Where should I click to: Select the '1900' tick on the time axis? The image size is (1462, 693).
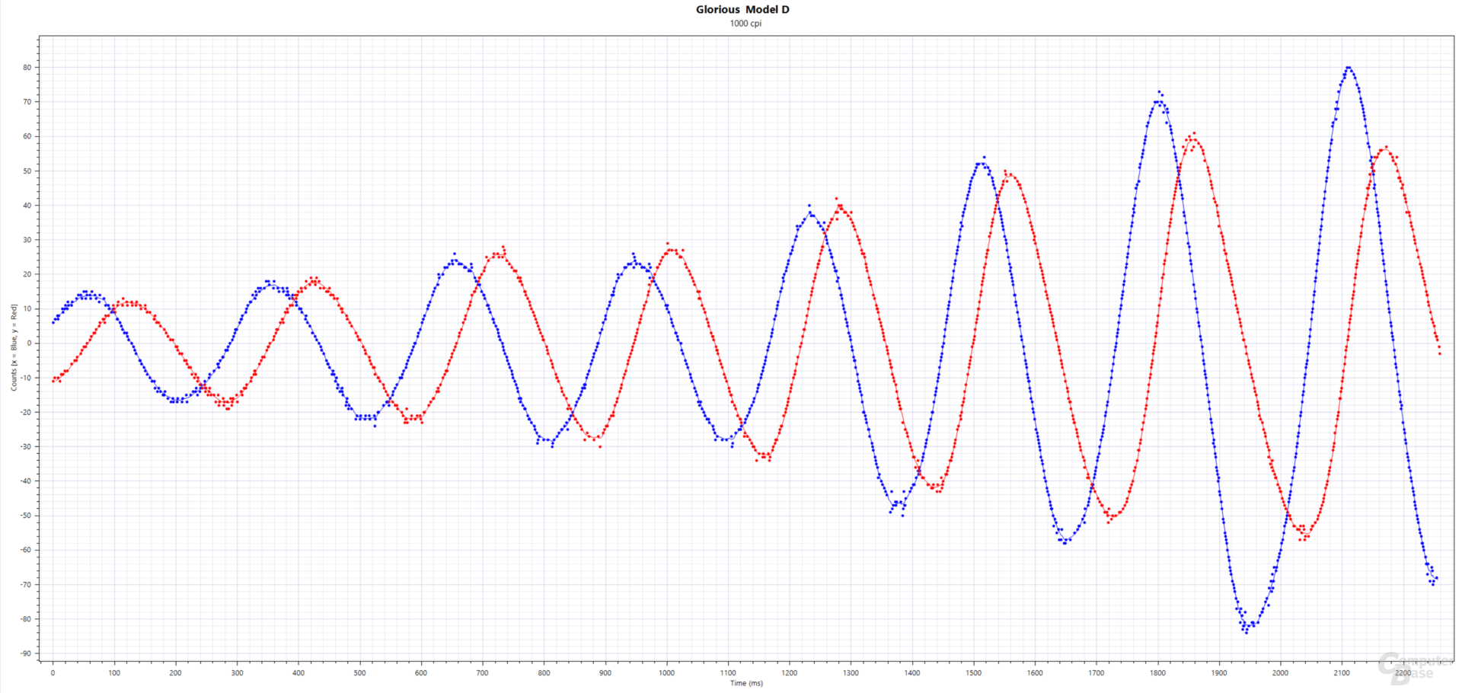pyautogui.click(x=1219, y=673)
